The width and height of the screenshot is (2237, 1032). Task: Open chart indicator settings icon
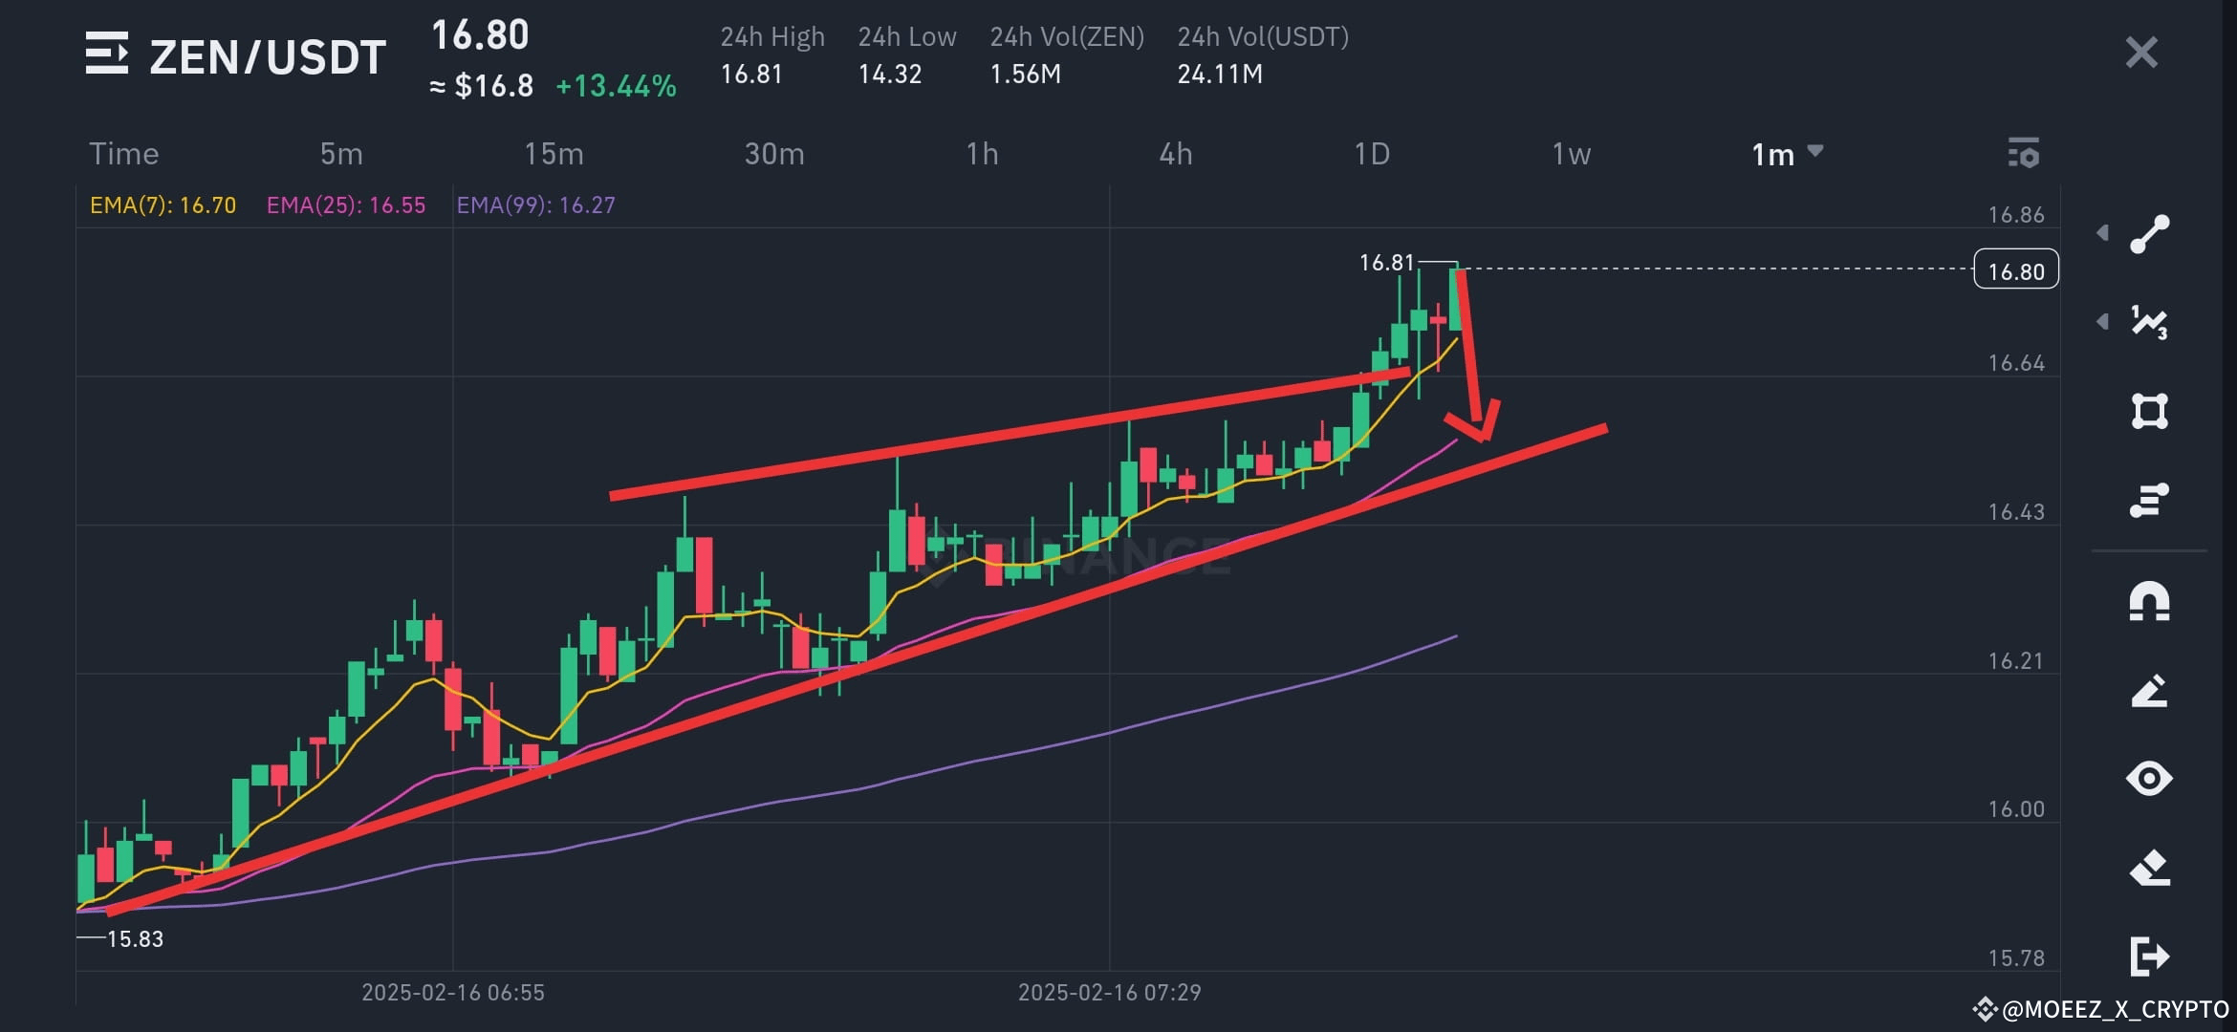click(x=2023, y=153)
